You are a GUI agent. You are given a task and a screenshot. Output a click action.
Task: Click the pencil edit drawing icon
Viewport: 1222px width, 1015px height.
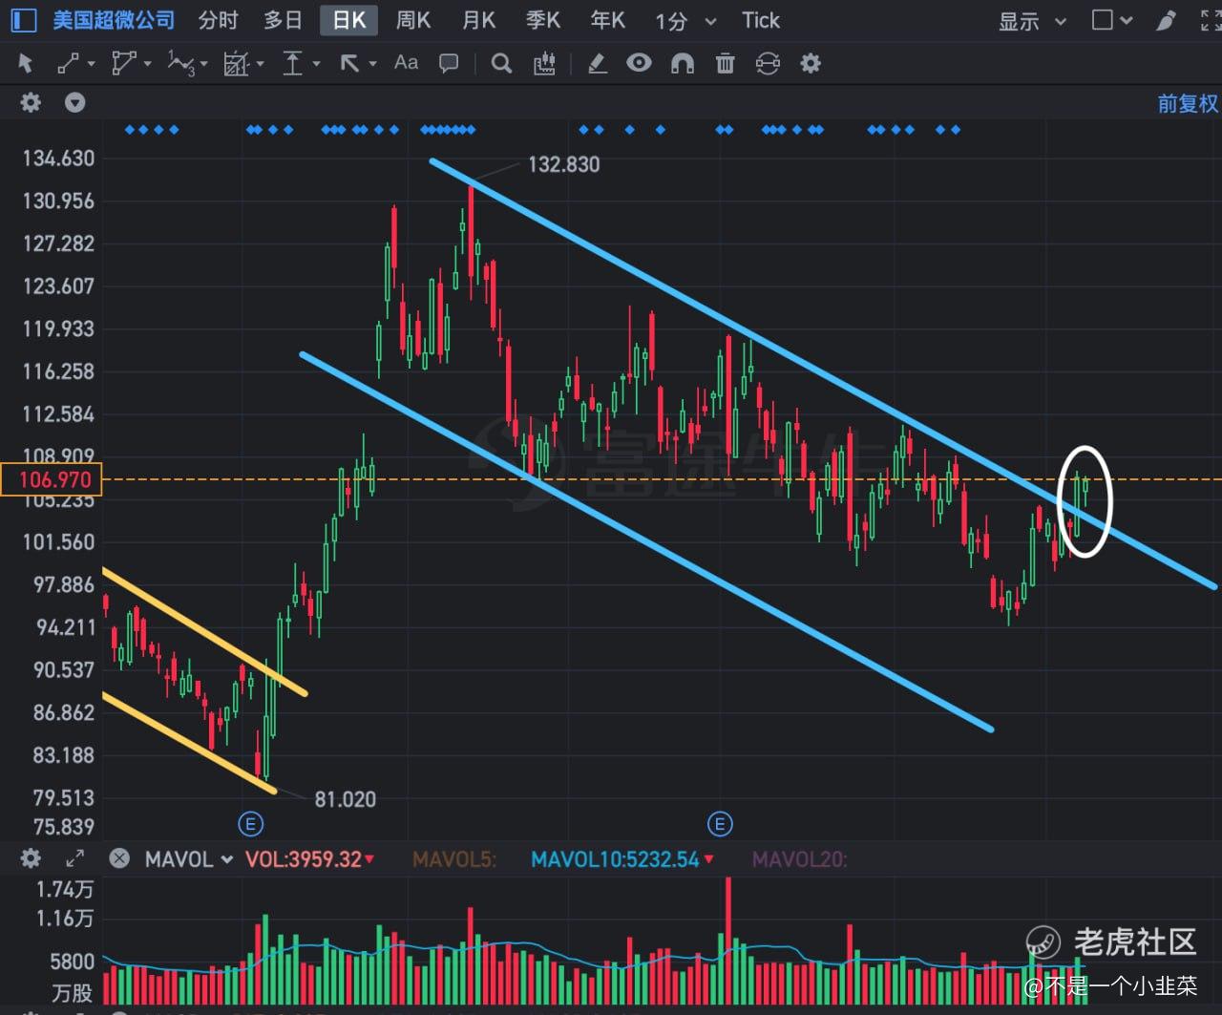[597, 64]
